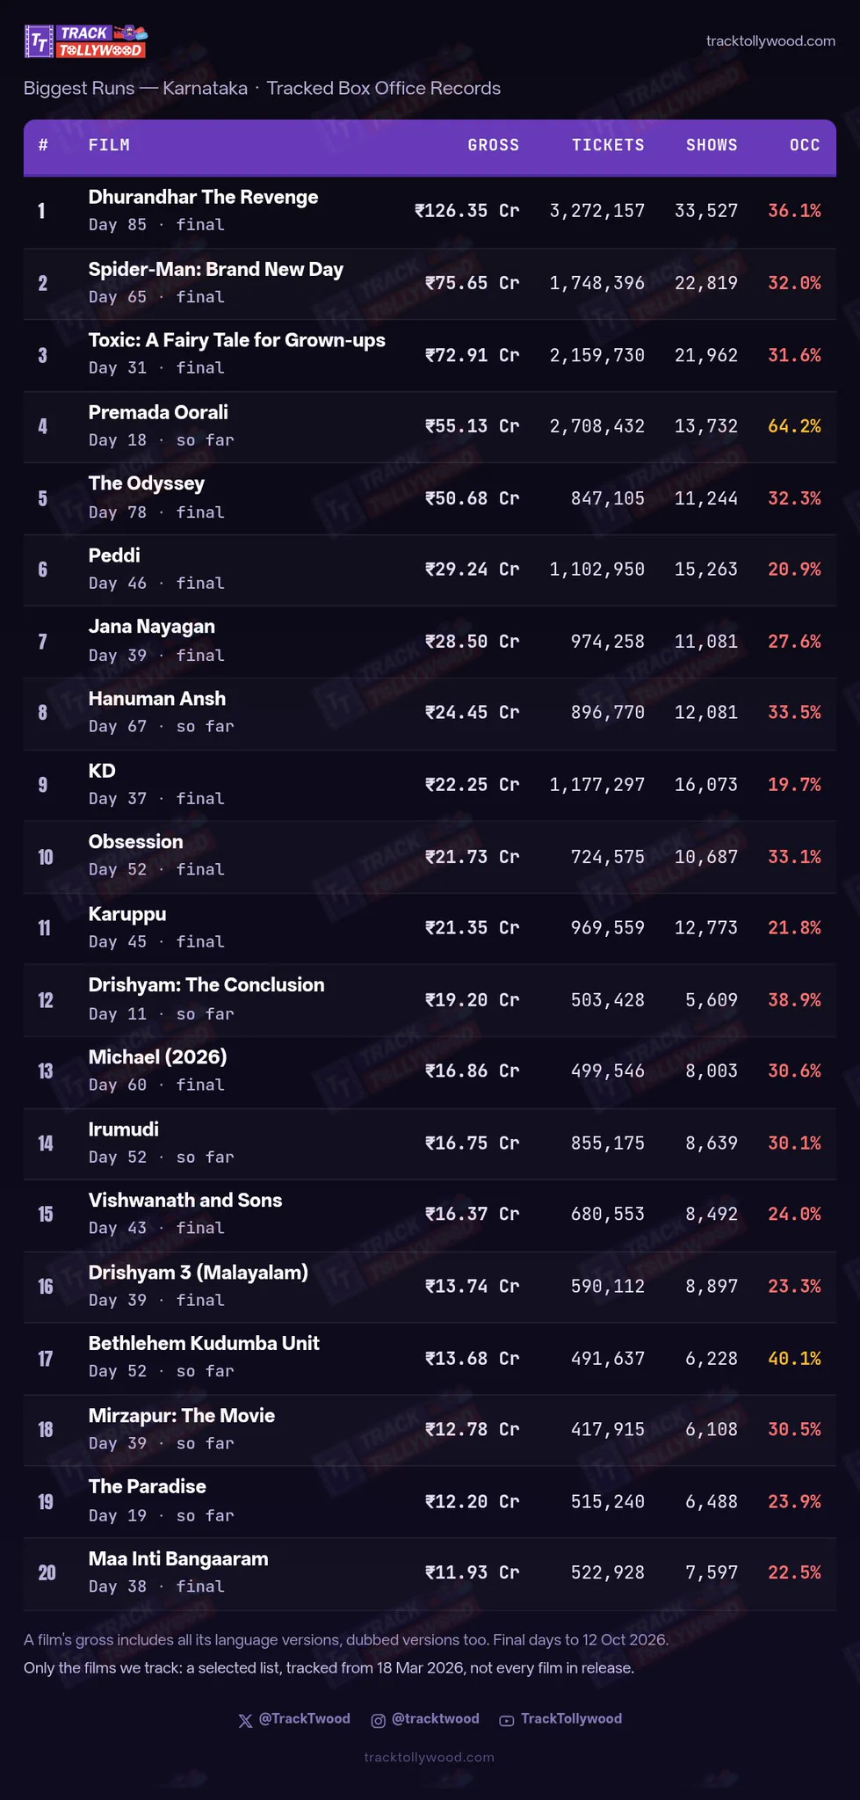This screenshot has height=1800, width=860.
Task: Click the Bethlehem Kudumba Unit title
Action: 204,1343
